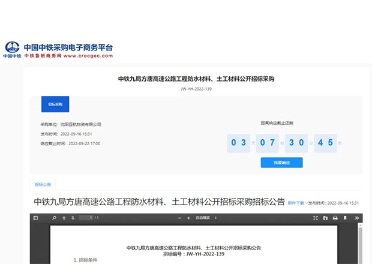
Task: Click the tender number JW-YH-2022-139 under title
Action: pyautogui.click(x=196, y=89)
